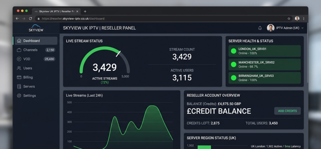Viewport: 321px width, 149px height.
Task: Click the address bar padlock icon
Action: (39, 18)
